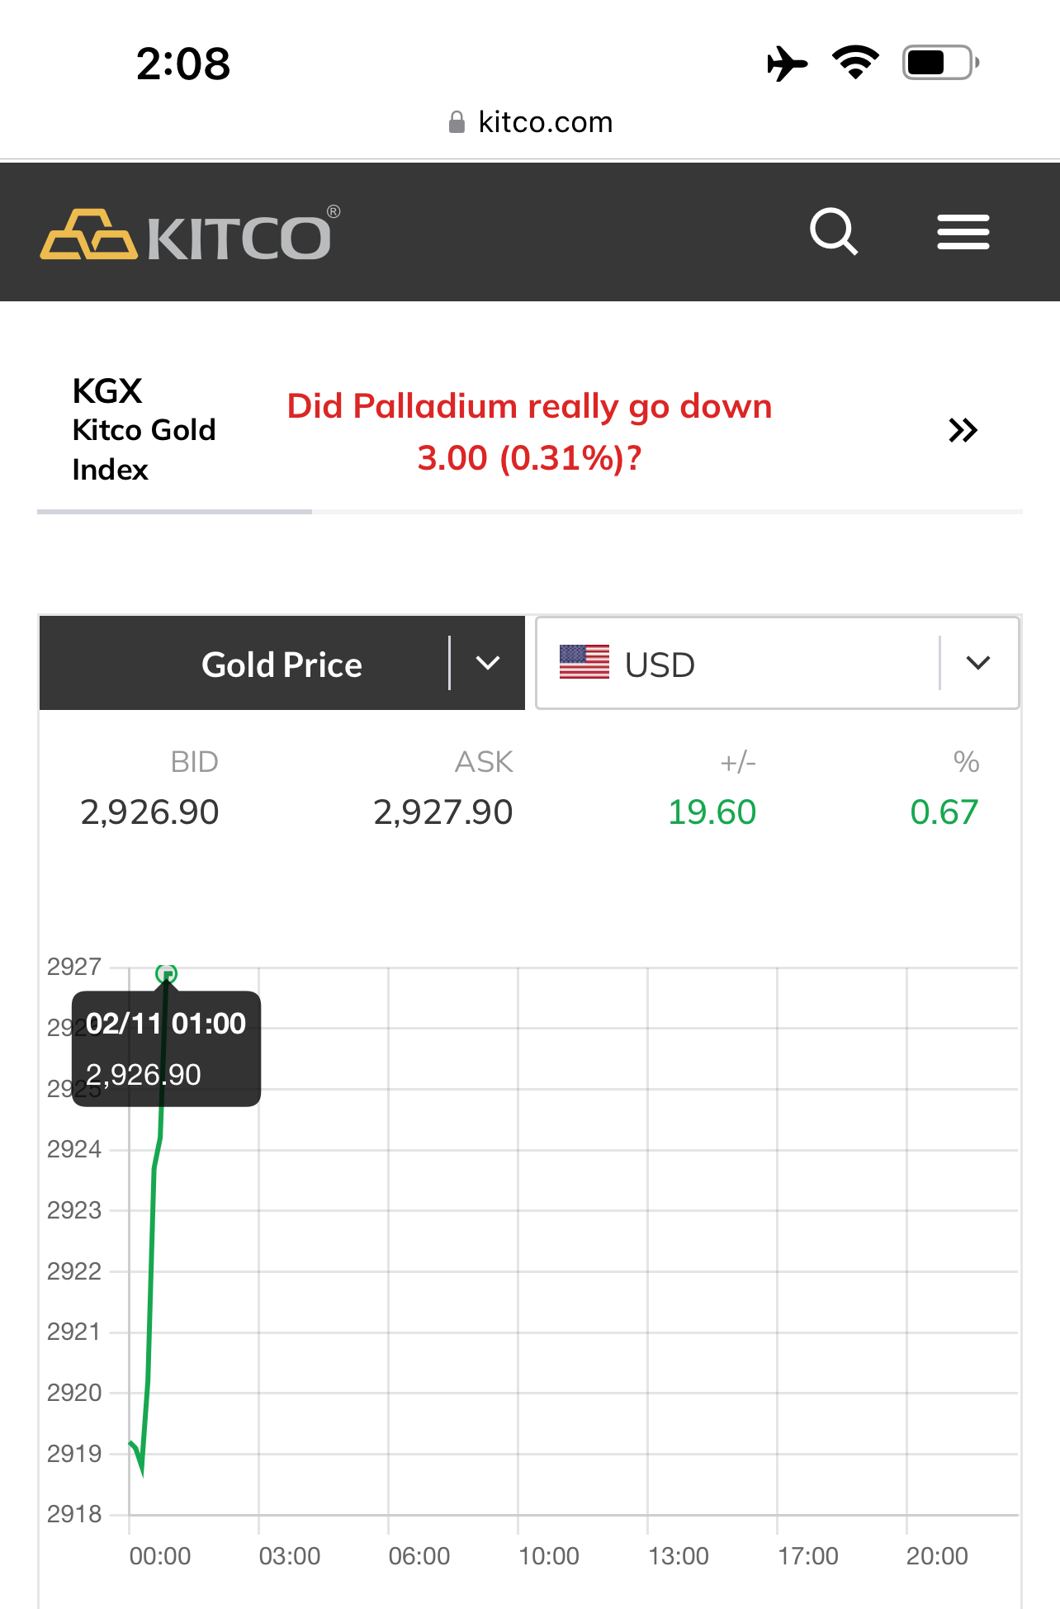Open the hamburger menu
1060x1609 pixels.
pyautogui.click(x=963, y=232)
